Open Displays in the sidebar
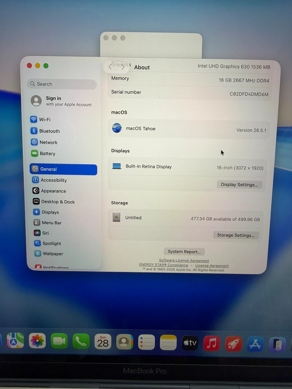Screen dimensions: 292x389 coord(46,212)
